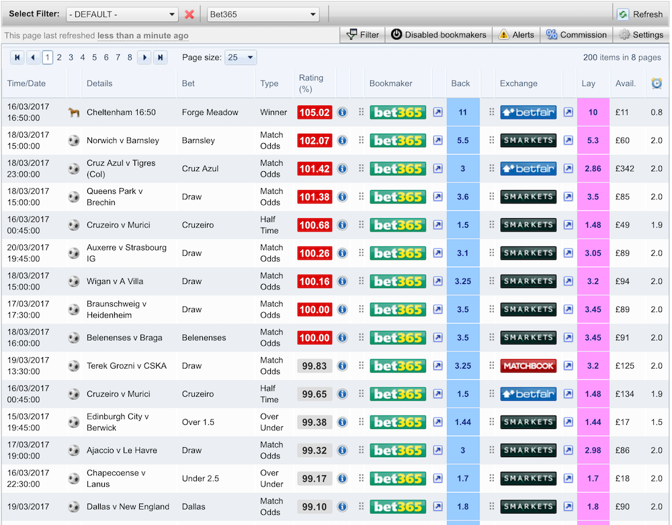Click the clock icon column header
The height and width of the screenshot is (525, 672).
coord(657,83)
